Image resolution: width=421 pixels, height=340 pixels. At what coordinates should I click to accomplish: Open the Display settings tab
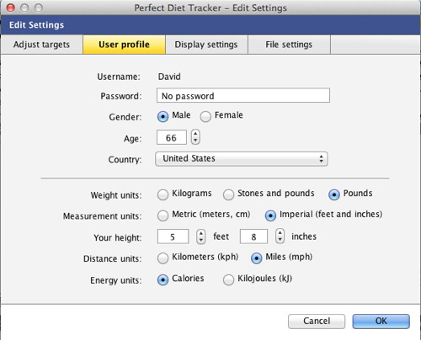[x=206, y=45]
